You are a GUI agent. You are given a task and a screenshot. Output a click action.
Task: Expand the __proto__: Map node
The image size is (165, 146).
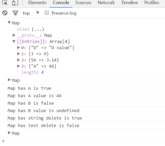tap(14, 35)
